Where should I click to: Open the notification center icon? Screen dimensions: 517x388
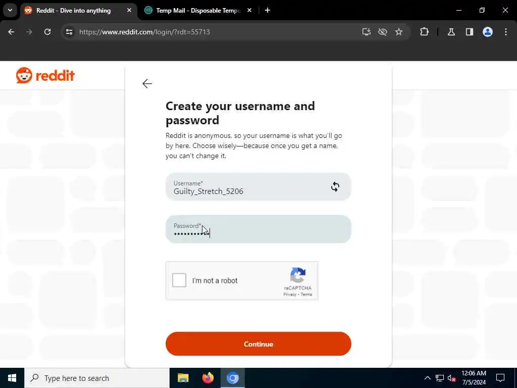(500, 378)
